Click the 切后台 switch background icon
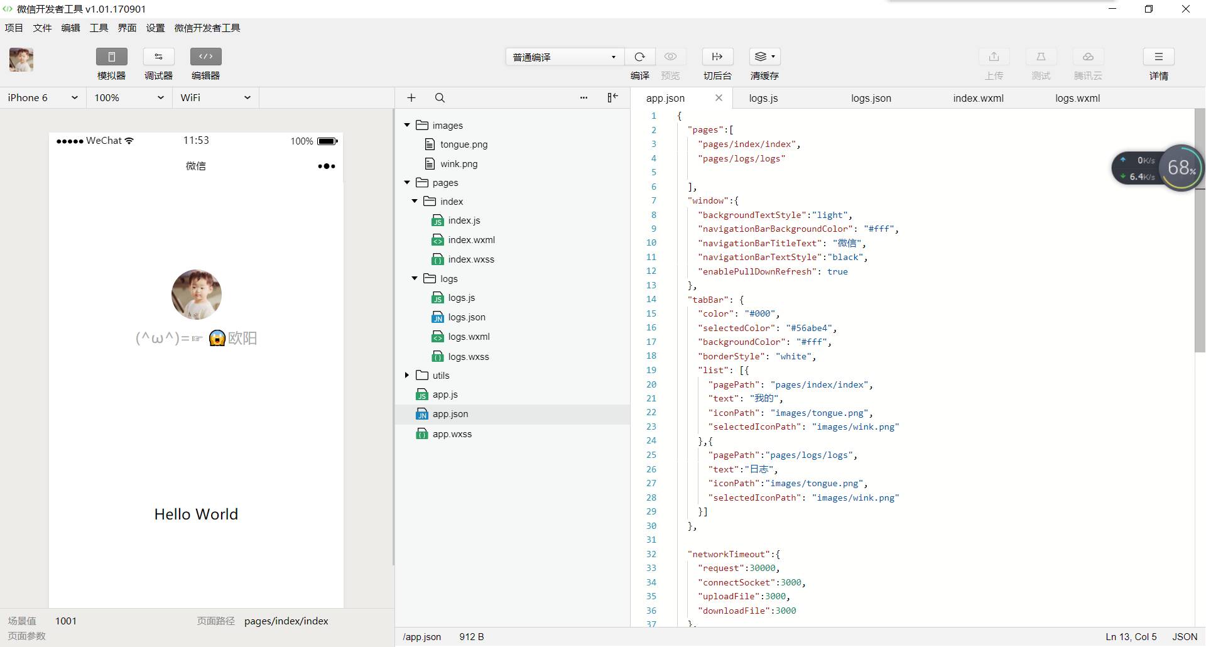This screenshot has width=1206, height=647. (717, 57)
